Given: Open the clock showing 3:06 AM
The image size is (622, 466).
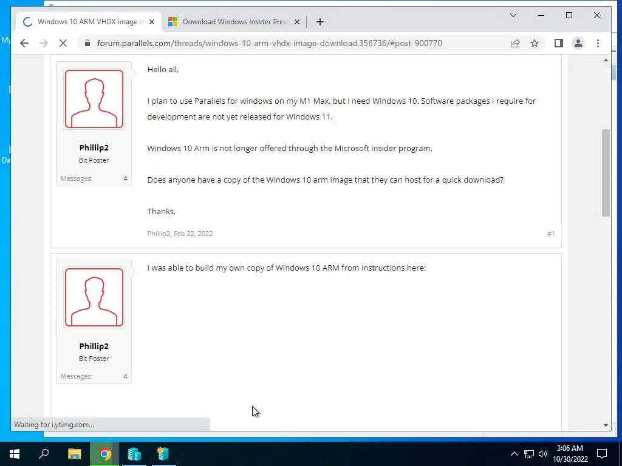Looking at the screenshot, I should [x=570, y=454].
